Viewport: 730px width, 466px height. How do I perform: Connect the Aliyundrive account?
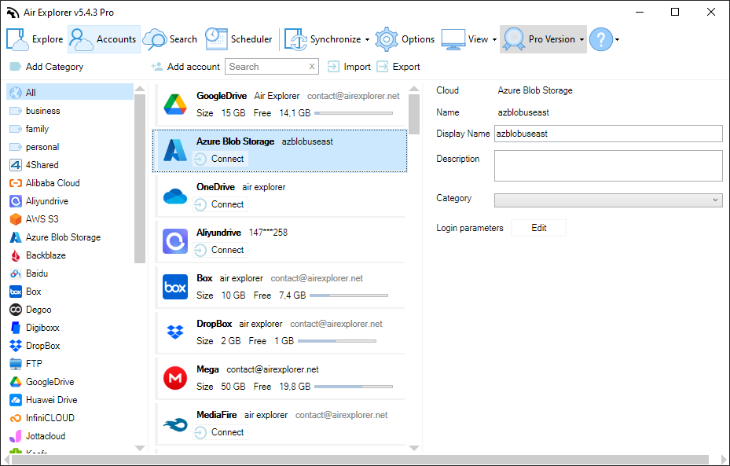click(x=220, y=250)
